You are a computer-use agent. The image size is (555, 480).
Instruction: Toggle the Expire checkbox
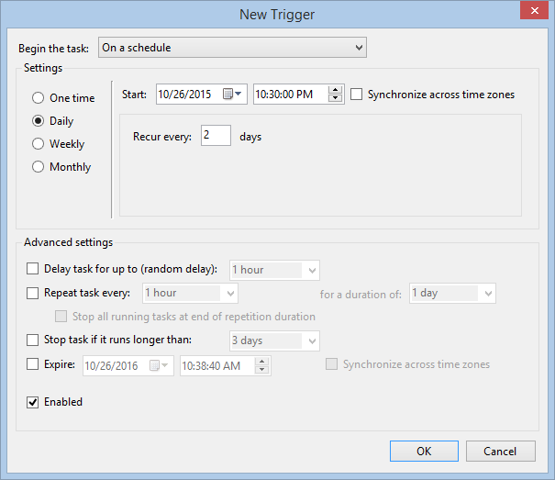point(33,364)
